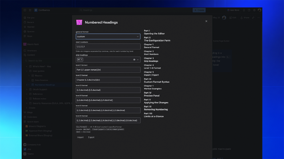The height and width of the screenshot is (159, 284).
Task: Click the Search by title field
Action: tap(48, 61)
